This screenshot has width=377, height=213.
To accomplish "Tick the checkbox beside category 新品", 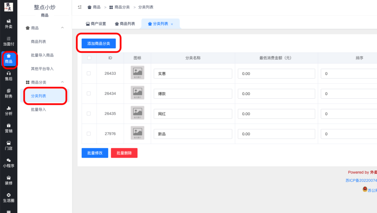I will point(89,133).
